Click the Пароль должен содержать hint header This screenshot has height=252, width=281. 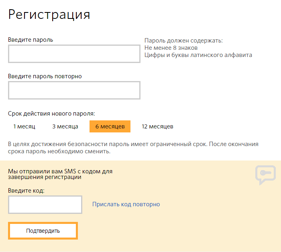pos(183,41)
